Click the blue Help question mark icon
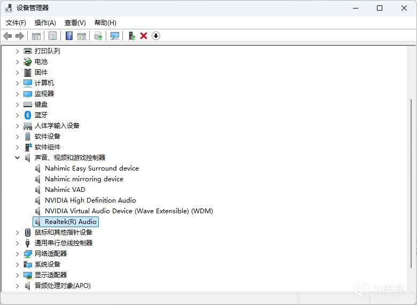This screenshot has width=417, height=305. pos(69,36)
